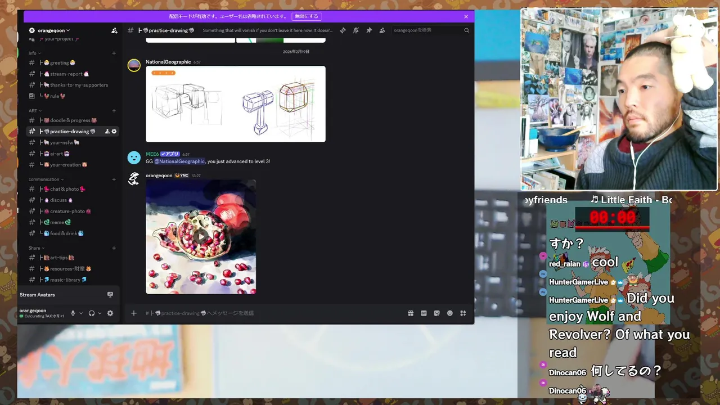Open the discuss channel

72,200
